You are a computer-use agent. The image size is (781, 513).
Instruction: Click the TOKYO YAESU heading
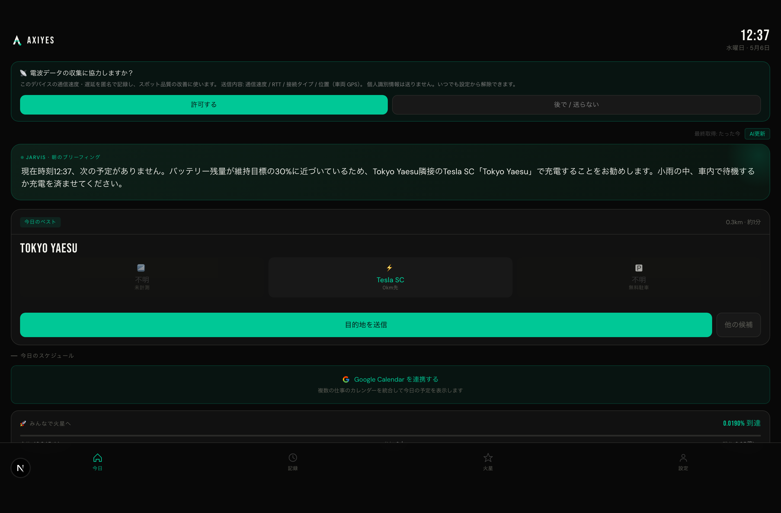coord(49,248)
